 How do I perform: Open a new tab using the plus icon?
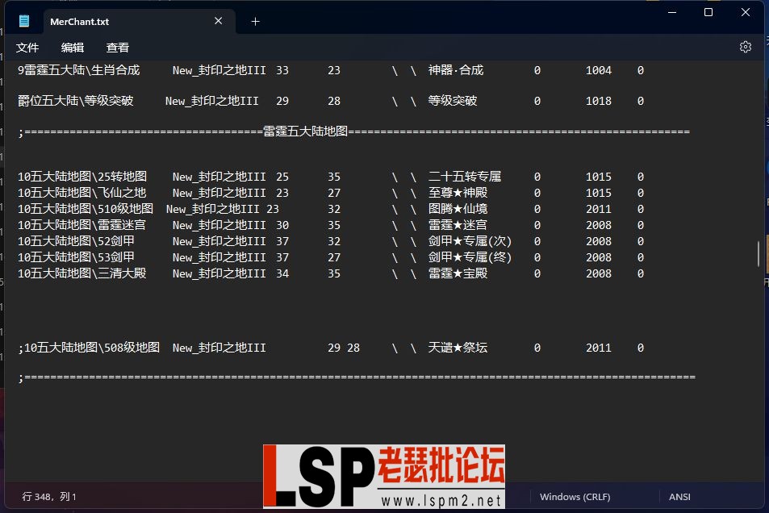coord(255,21)
